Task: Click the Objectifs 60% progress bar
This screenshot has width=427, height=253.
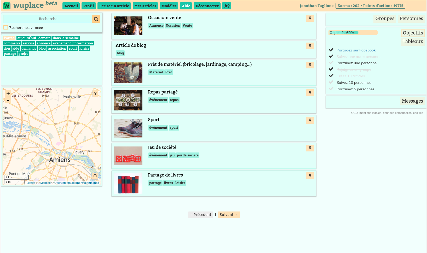Action: pyautogui.click(x=353, y=33)
